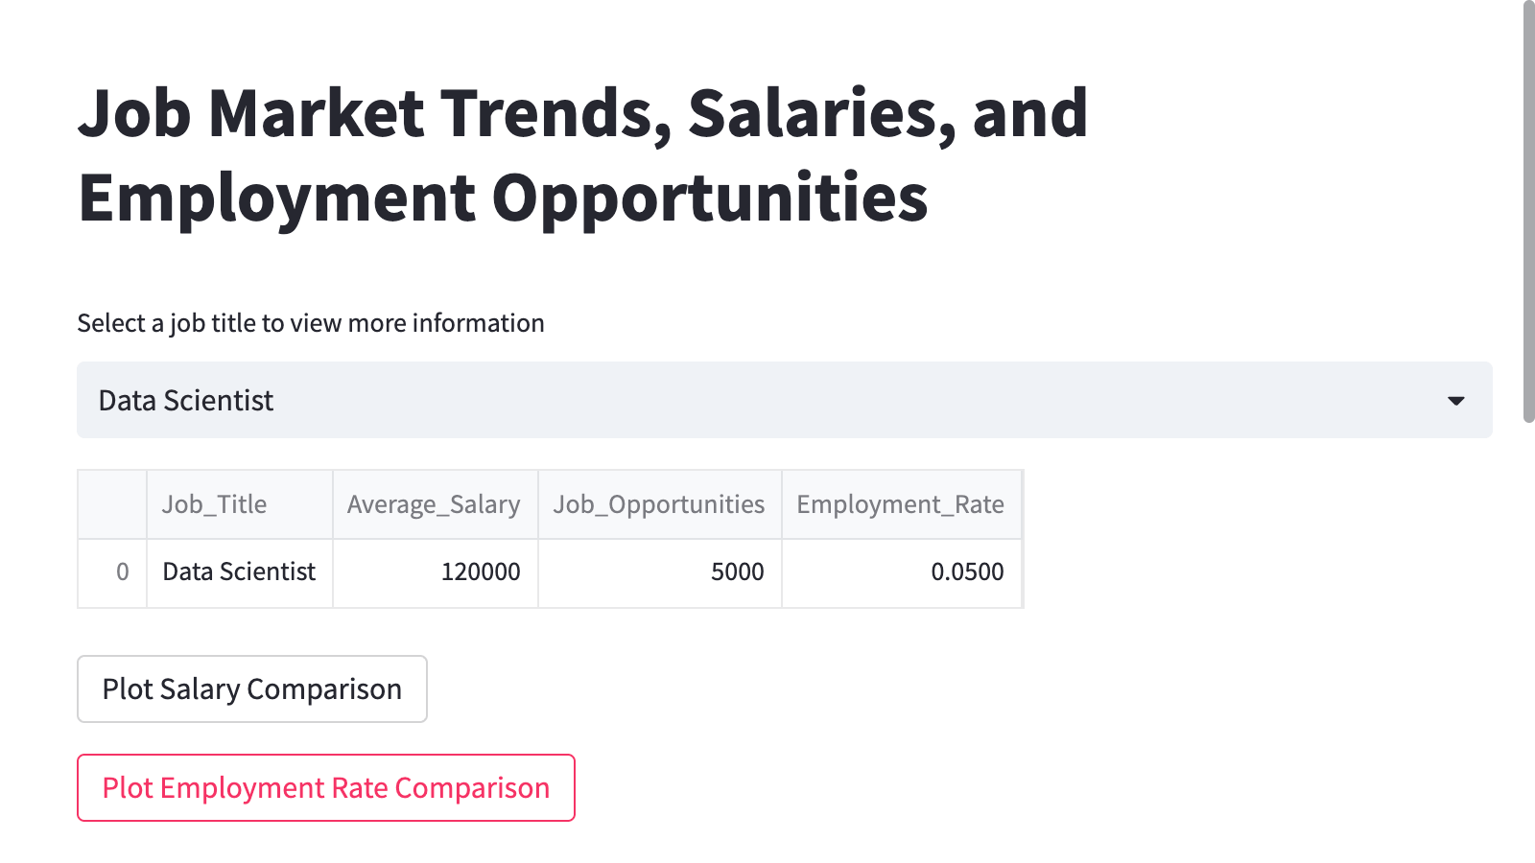Image resolution: width=1535 pixels, height=863 pixels.
Task: Click the page vertical scrollbar thumb
Action: (1528, 211)
